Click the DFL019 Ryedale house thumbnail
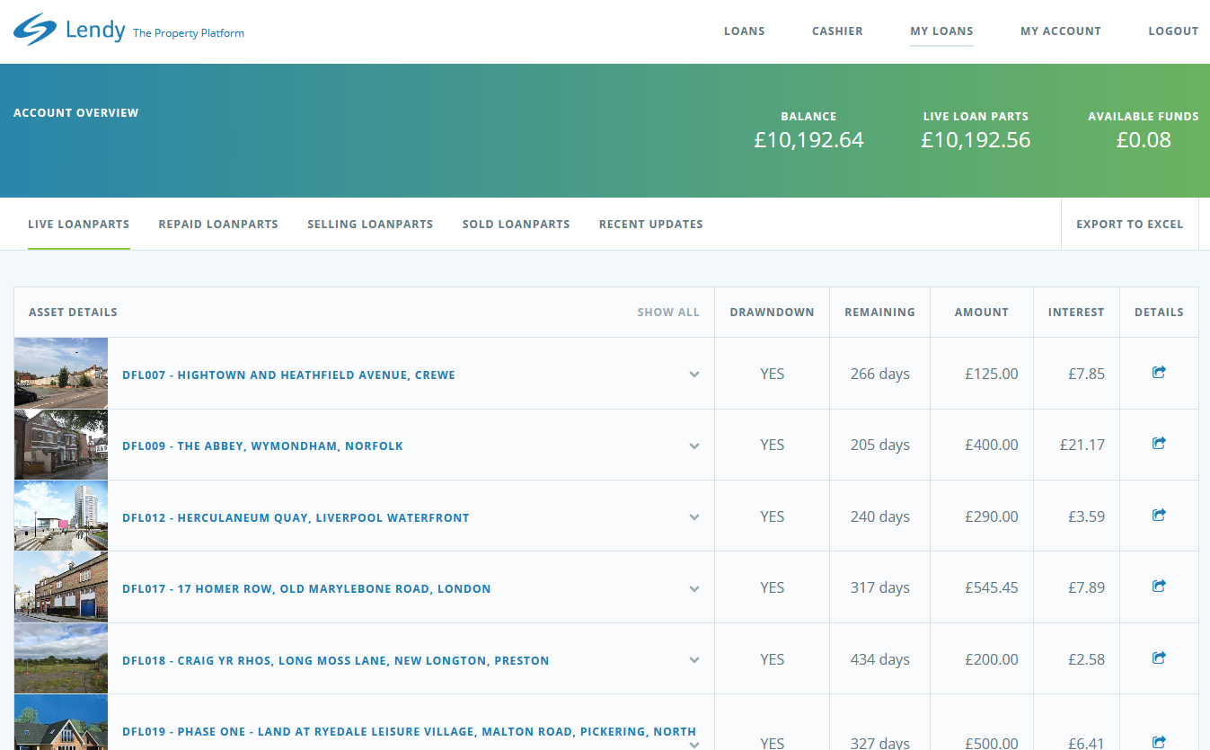This screenshot has width=1210, height=750. pos(61,722)
